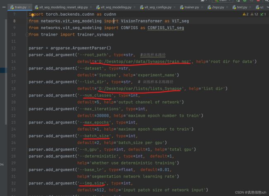Close the vit_seg_configs.py tab

tap(175, 7)
